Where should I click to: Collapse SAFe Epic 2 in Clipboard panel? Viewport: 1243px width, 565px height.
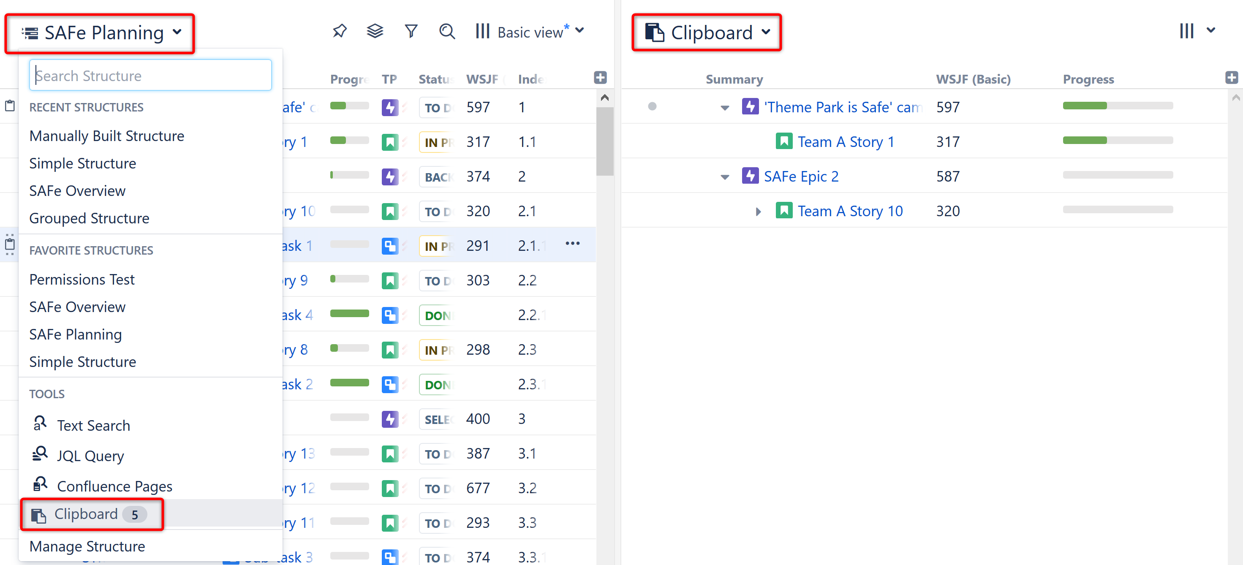click(724, 176)
